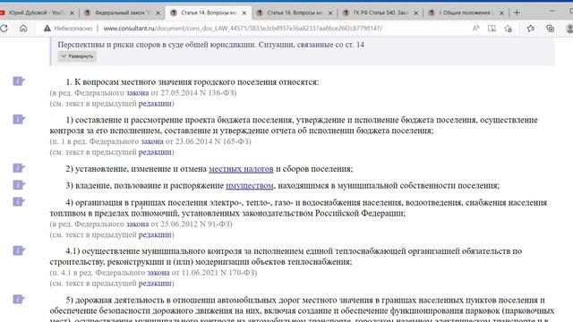Open закона link dated 11.06.2021 N 170-ФЗ

point(158,273)
